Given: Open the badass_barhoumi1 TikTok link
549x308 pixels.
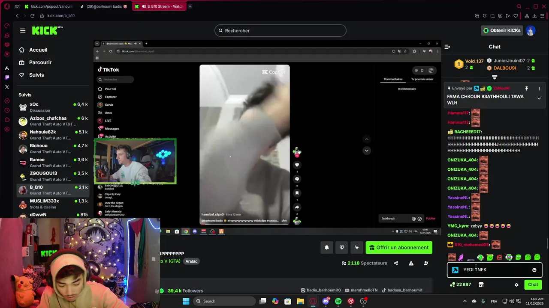Looking at the screenshot, I should tap(402, 290).
